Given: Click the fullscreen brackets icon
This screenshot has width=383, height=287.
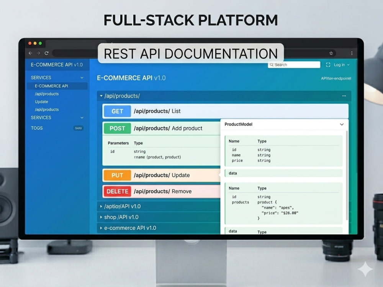Looking at the screenshot, I should 328,65.
